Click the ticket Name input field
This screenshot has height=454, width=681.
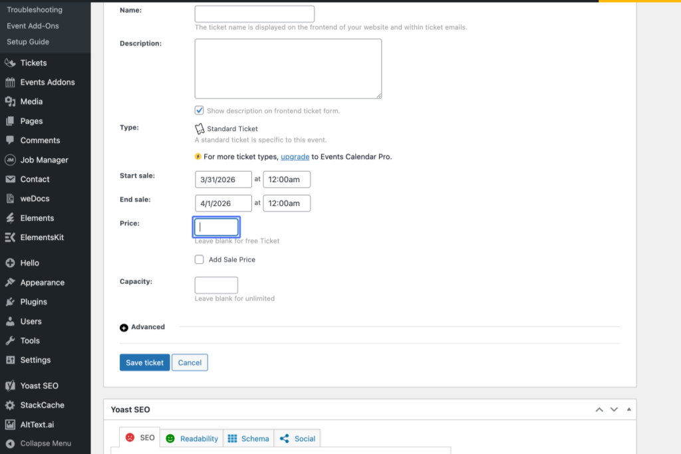tap(255, 14)
